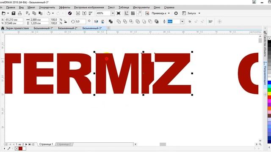Click the Create boundary icon
The width and height of the screenshot is (271, 152).
157,22
